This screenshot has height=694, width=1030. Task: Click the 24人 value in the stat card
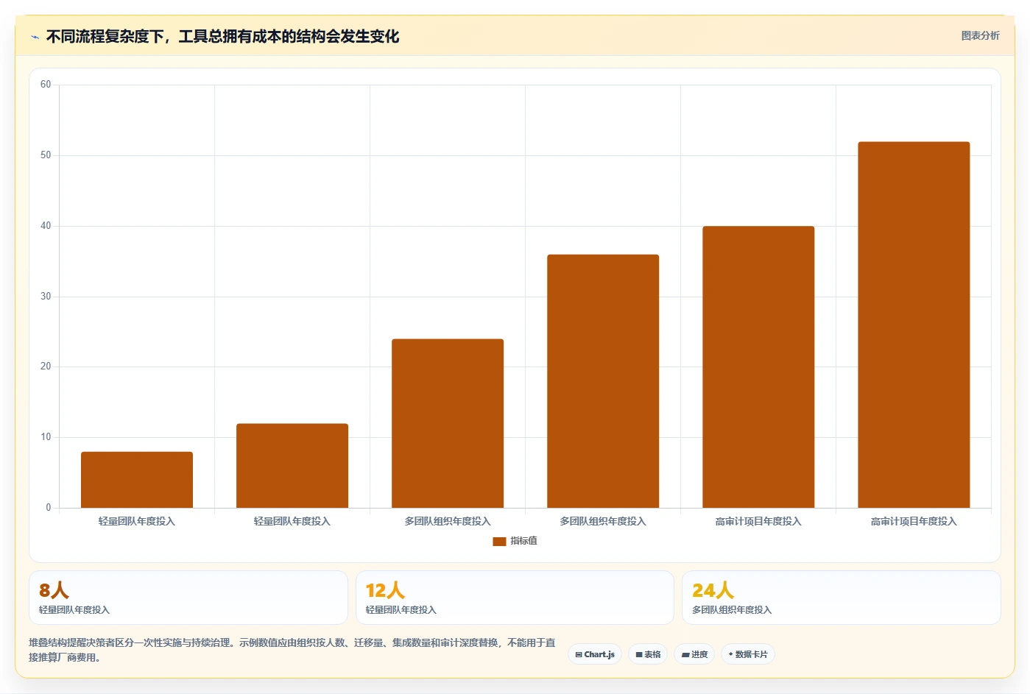713,590
